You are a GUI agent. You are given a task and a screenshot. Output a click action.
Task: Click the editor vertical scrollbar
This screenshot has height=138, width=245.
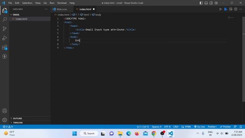tap(243, 59)
